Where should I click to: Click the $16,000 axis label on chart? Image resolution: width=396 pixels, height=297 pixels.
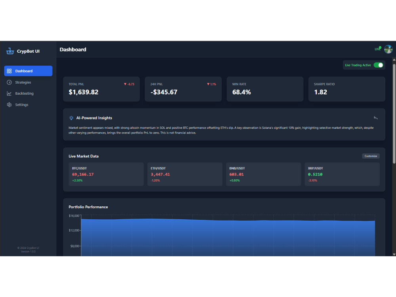[74, 216]
